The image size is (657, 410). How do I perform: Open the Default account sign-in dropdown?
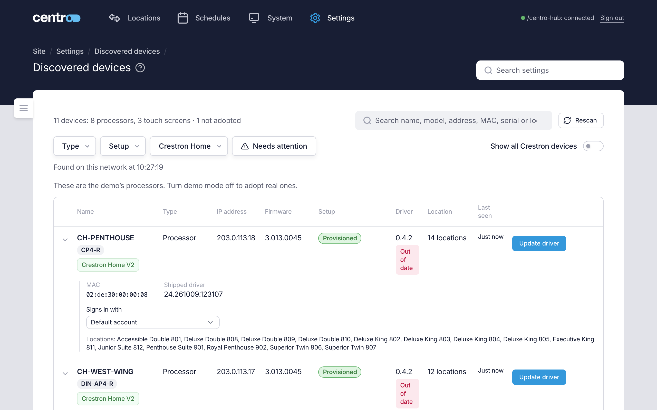click(153, 322)
